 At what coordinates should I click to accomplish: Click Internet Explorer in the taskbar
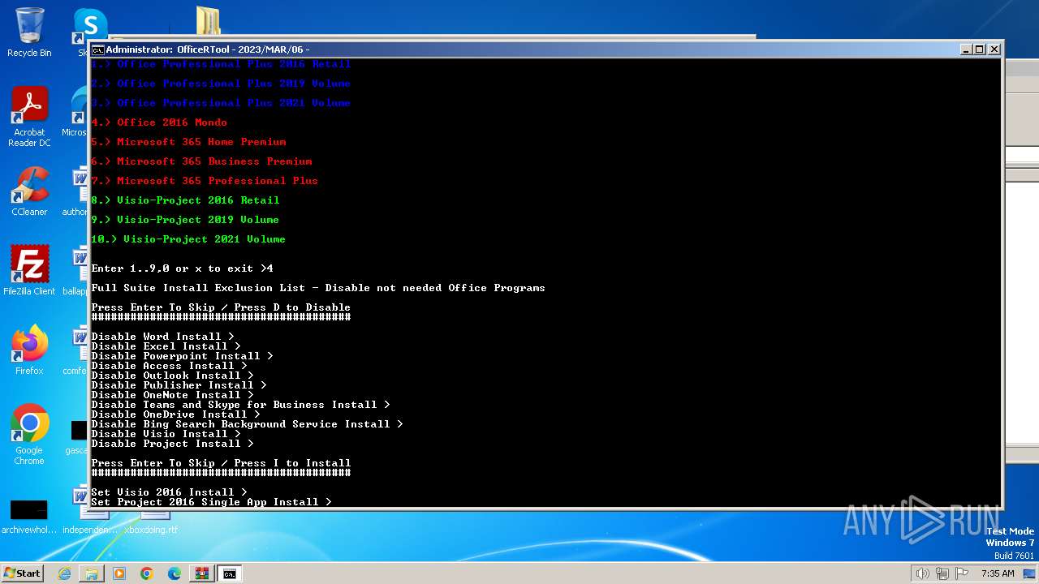pos(64,573)
